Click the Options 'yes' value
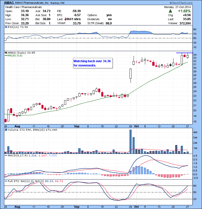Screen dimensions: 202x209 click(109, 15)
